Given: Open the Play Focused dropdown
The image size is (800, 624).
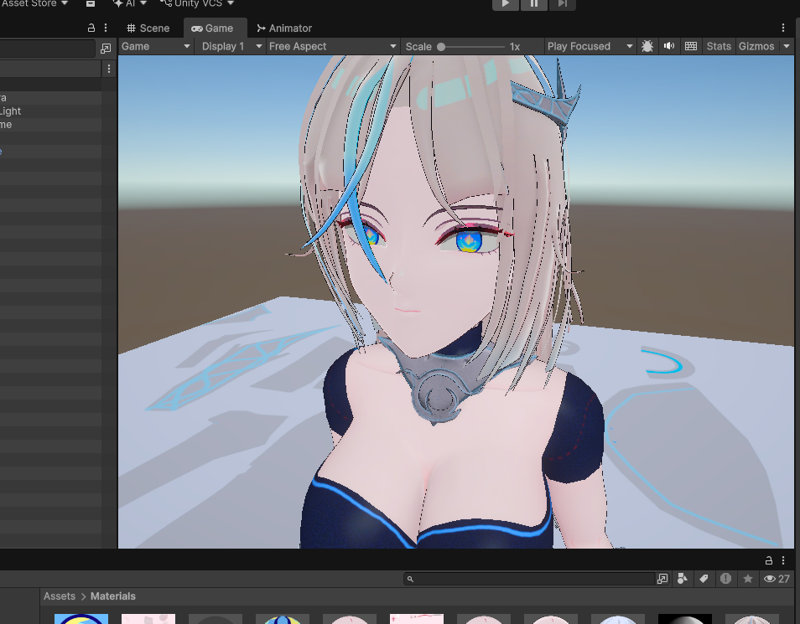Looking at the screenshot, I should pos(590,46).
